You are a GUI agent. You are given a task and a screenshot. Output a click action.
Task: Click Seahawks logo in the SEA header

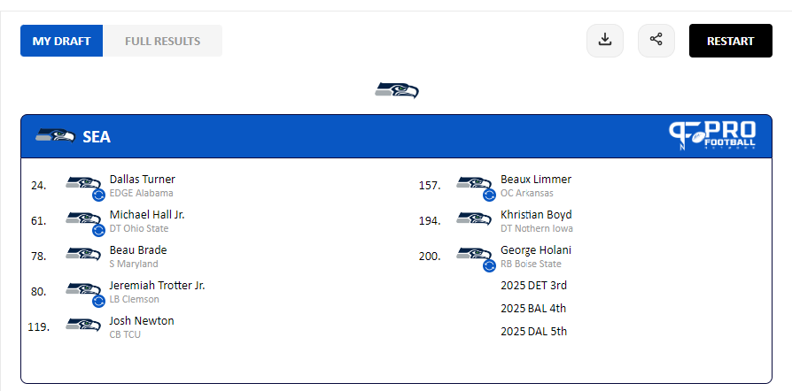click(x=55, y=136)
